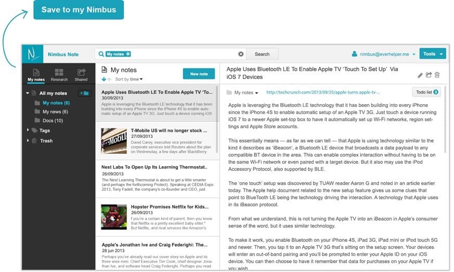The width and height of the screenshot is (454, 272).
Task: Delete the note with the trash icon
Action: pos(437,75)
